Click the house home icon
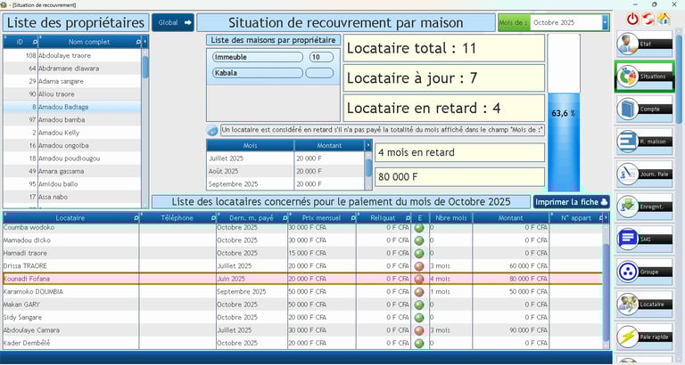The image size is (685, 365). tap(664, 19)
